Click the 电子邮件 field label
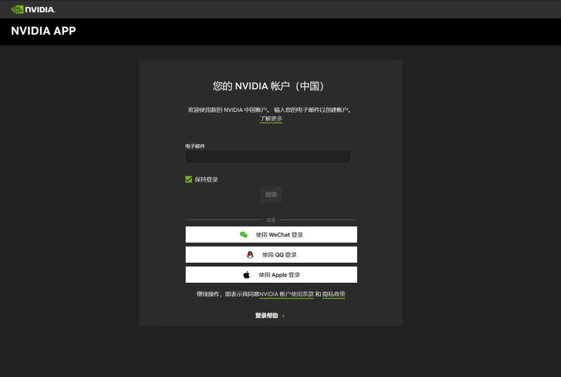561x377 pixels. (195, 146)
